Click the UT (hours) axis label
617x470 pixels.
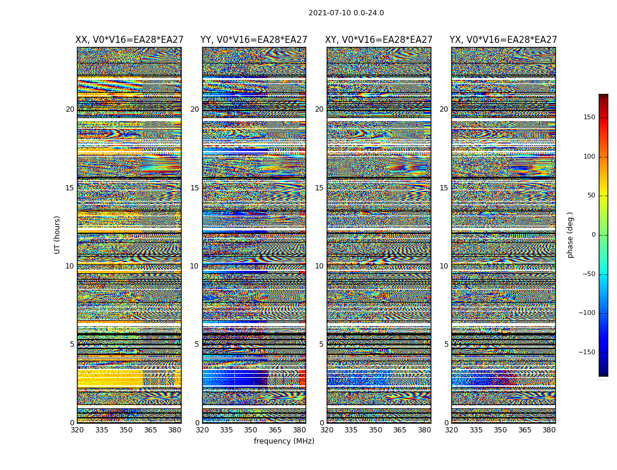57,235
